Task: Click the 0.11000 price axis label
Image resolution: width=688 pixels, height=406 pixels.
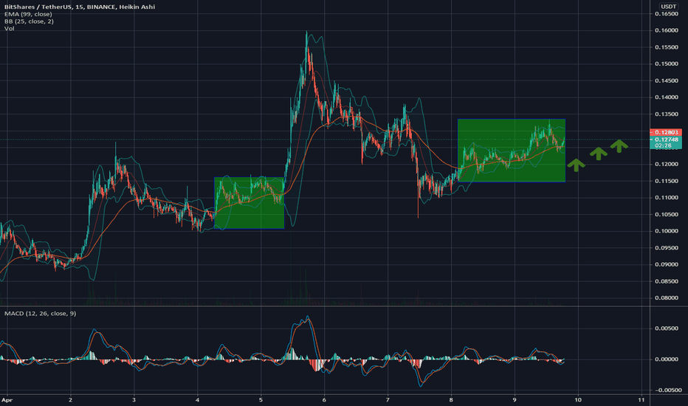Action: coord(666,198)
